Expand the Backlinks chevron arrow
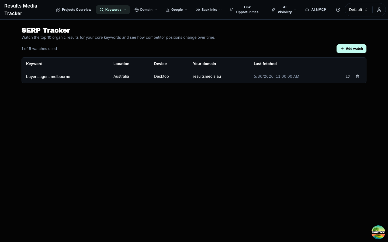The width and height of the screenshot is (388, 242). (x=220, y=10)
